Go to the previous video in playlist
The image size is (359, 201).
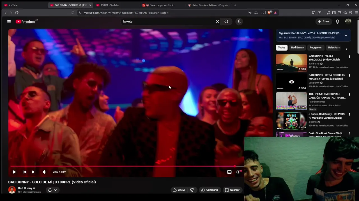[x=25, y=172]
